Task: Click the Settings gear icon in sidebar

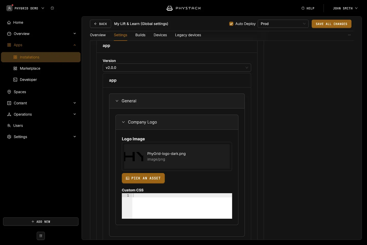Action: point(9,137)
